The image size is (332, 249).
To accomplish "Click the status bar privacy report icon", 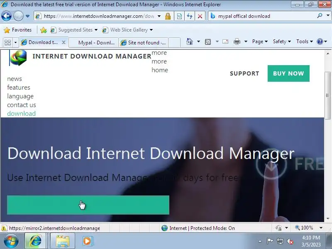I will (x=278, y=228).
